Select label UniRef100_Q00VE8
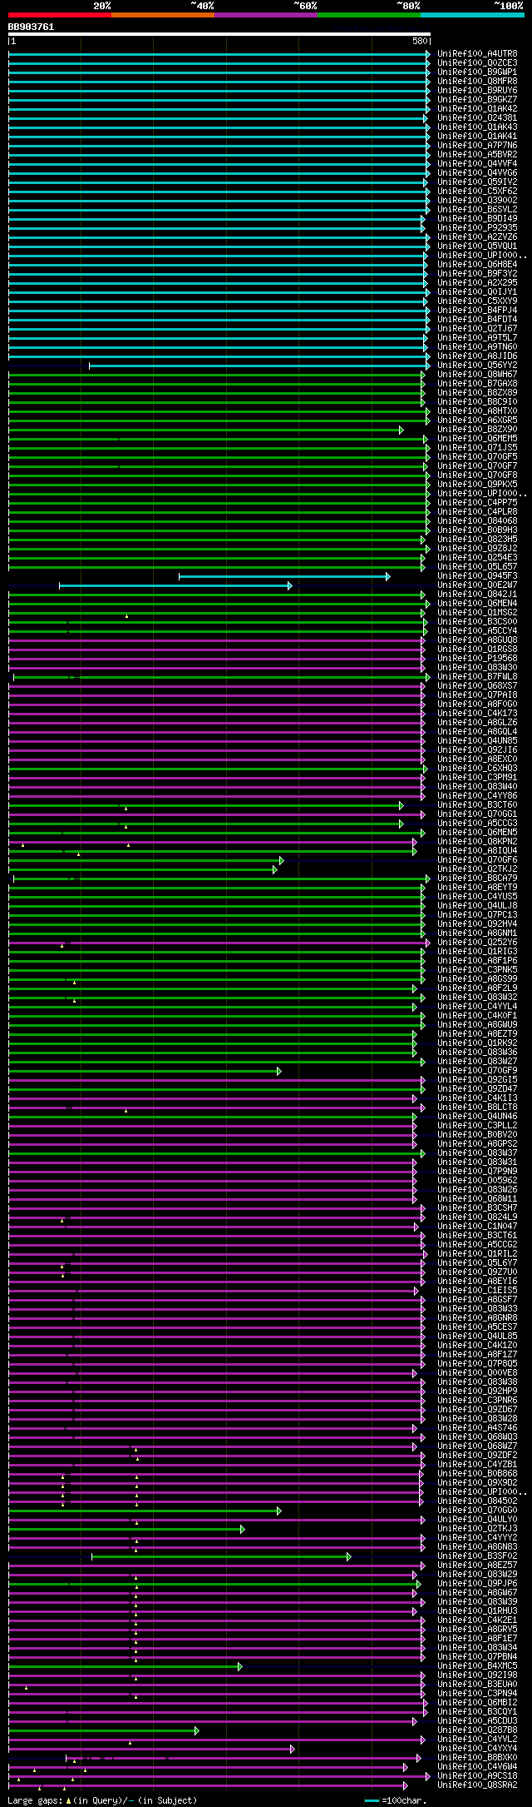Screen dimensions: 532x1807 tap(477, 1373)
